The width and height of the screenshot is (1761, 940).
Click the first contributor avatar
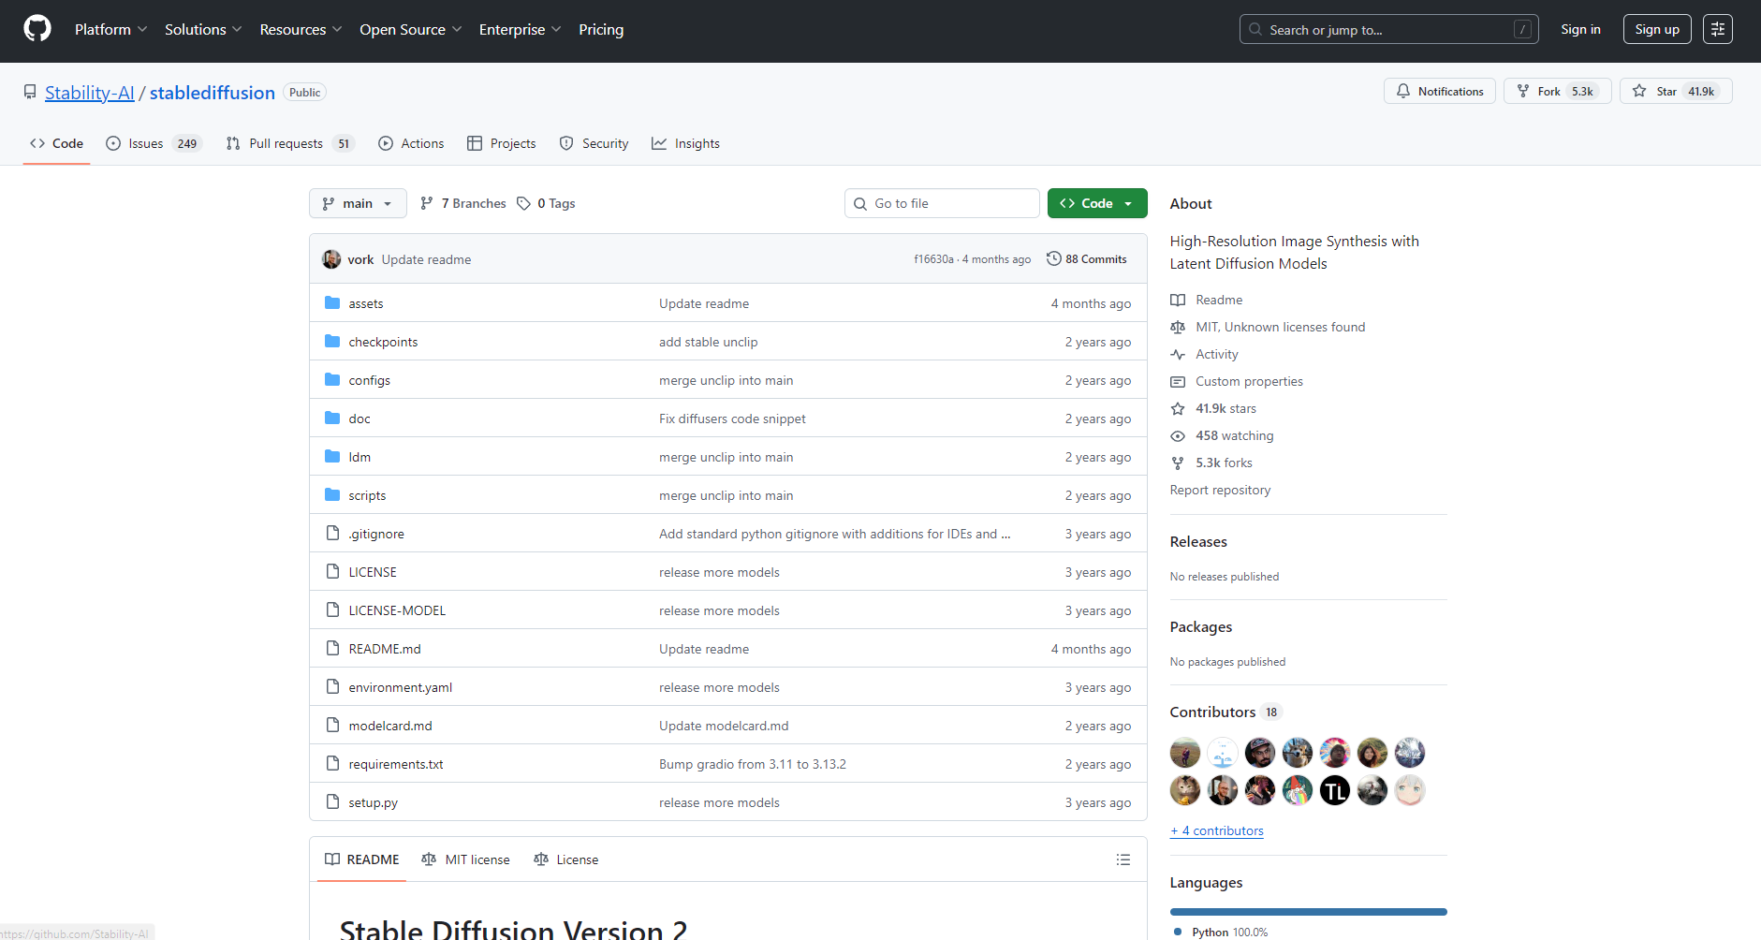coord(1185,753)
